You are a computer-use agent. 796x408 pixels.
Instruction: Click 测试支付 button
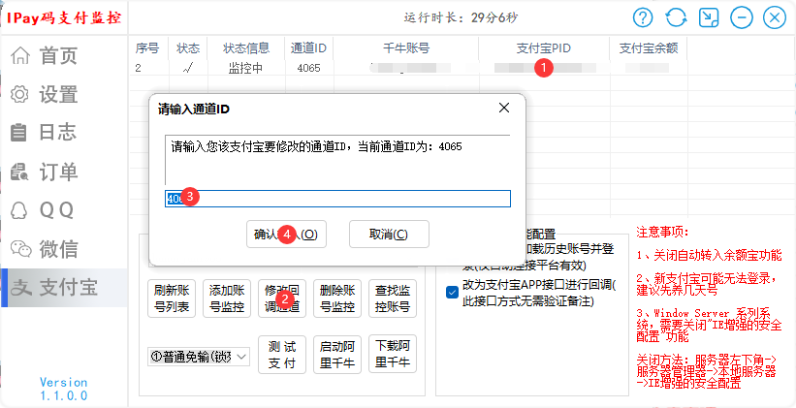pos(282,355)
